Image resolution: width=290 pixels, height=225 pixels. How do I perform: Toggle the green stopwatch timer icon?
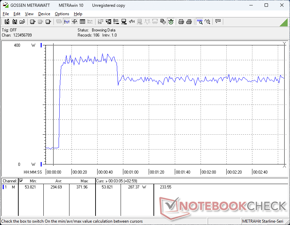tap(171, 22)
